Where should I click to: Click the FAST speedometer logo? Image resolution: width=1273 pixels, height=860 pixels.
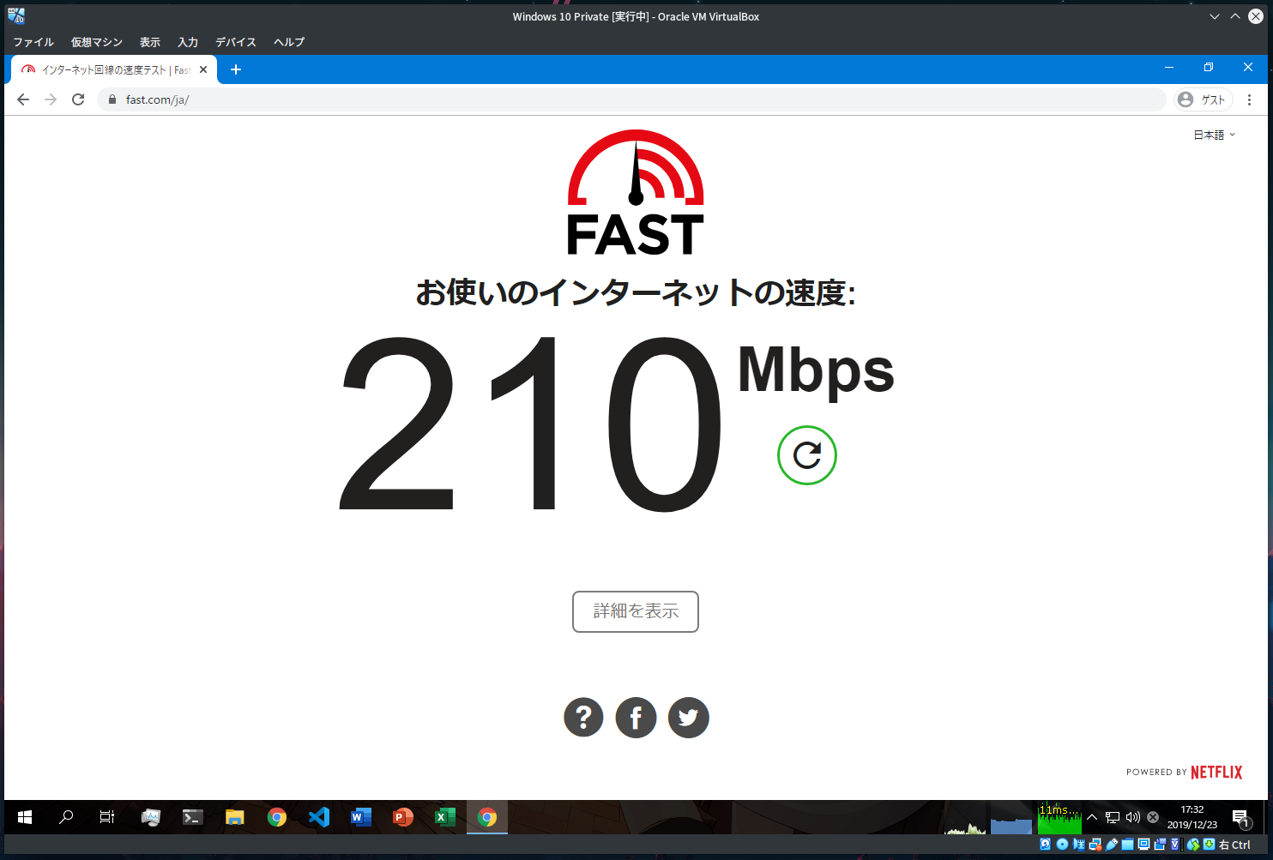636,192
